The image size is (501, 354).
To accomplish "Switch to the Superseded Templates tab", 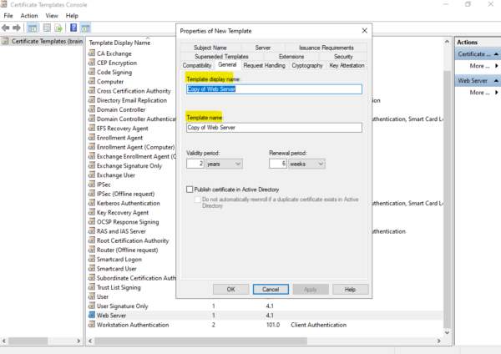I will (221, 57).
